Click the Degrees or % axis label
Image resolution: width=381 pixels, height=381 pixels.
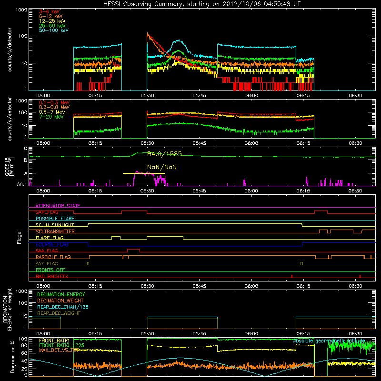pos(12,357)
